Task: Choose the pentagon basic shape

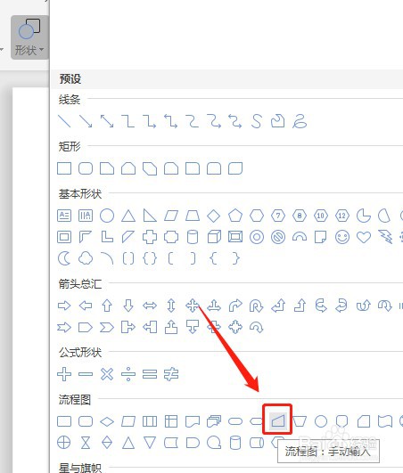Action: coord(235,216)
